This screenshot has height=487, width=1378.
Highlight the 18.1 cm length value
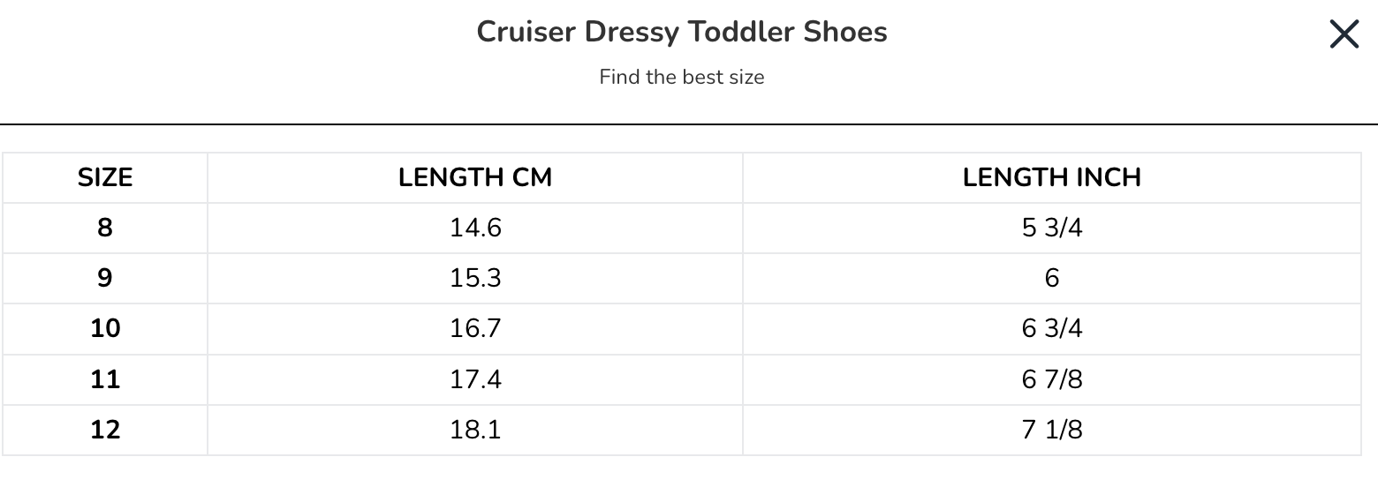(x=475, y=430)
